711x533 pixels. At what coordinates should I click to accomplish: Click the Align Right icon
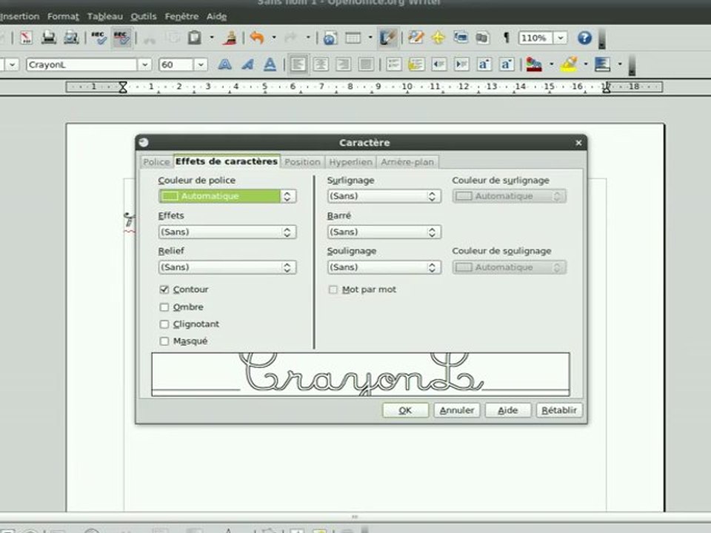(343, 64)
